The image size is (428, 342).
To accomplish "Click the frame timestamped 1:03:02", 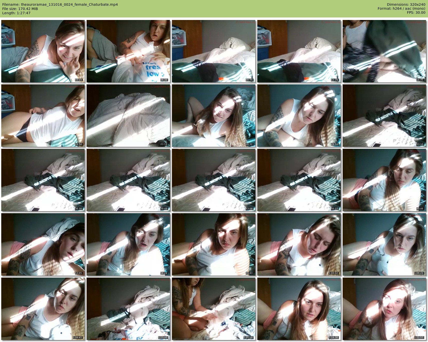I will click(299, 244).
